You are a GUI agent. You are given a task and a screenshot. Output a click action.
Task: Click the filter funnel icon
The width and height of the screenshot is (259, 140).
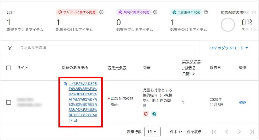[10, 48]
